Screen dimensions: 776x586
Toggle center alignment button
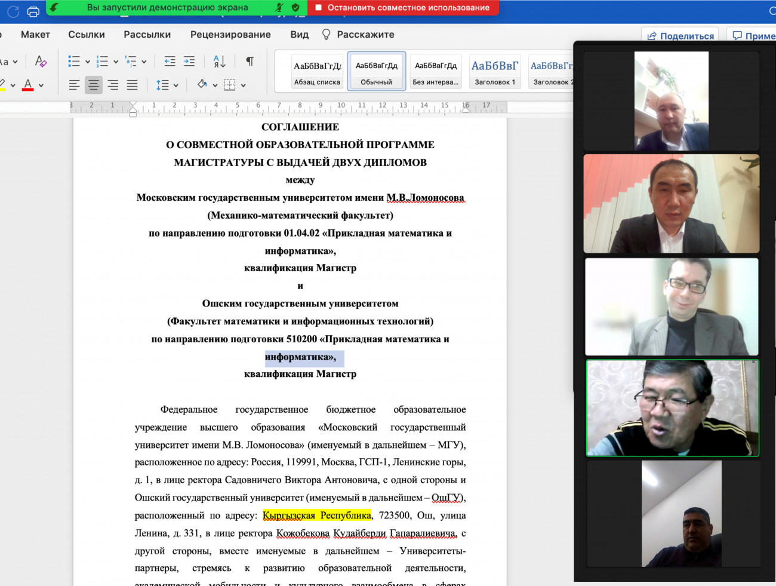(x=93, y=85)
